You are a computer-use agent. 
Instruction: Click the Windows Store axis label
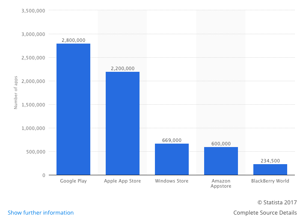pos(172,181)
